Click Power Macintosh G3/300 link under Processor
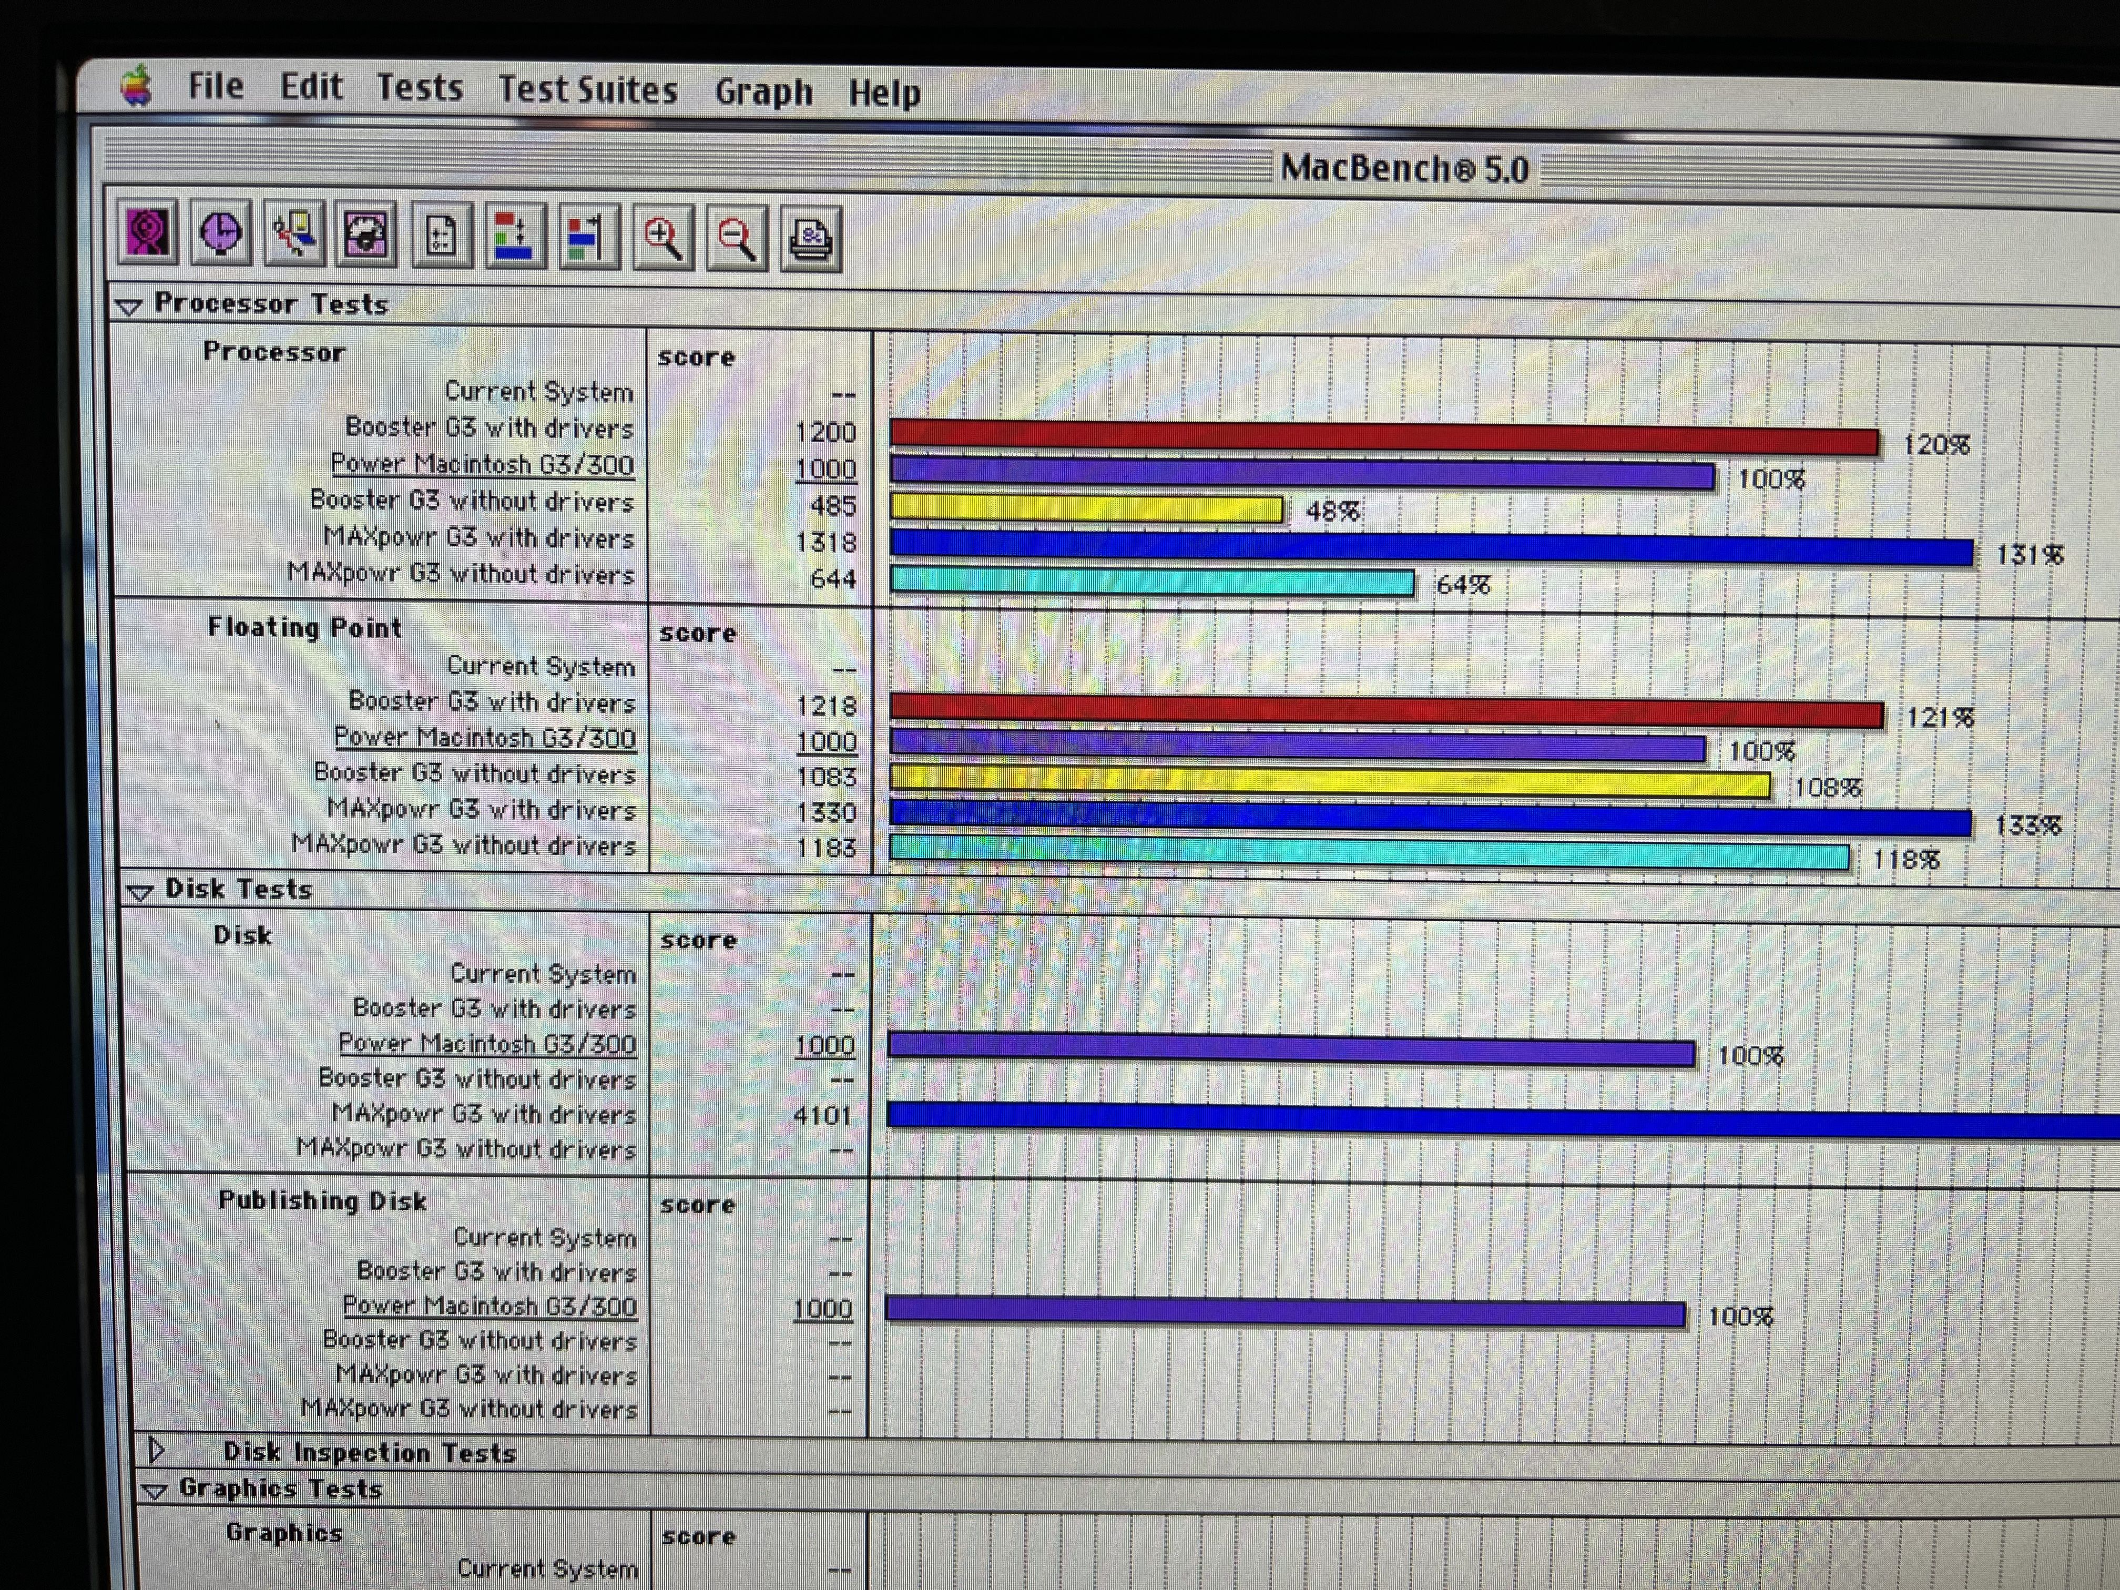Screen dimensions: 2120x1590 482,465
